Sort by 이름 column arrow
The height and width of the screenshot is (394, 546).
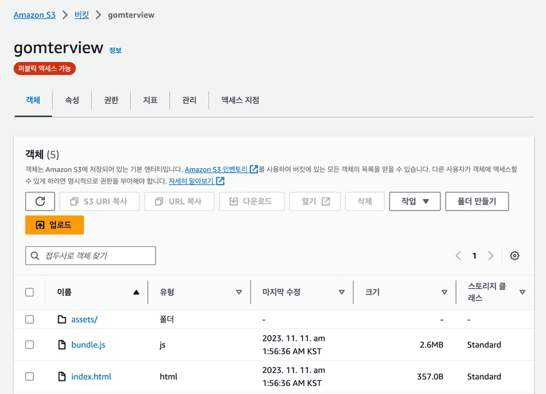point(136,292)
